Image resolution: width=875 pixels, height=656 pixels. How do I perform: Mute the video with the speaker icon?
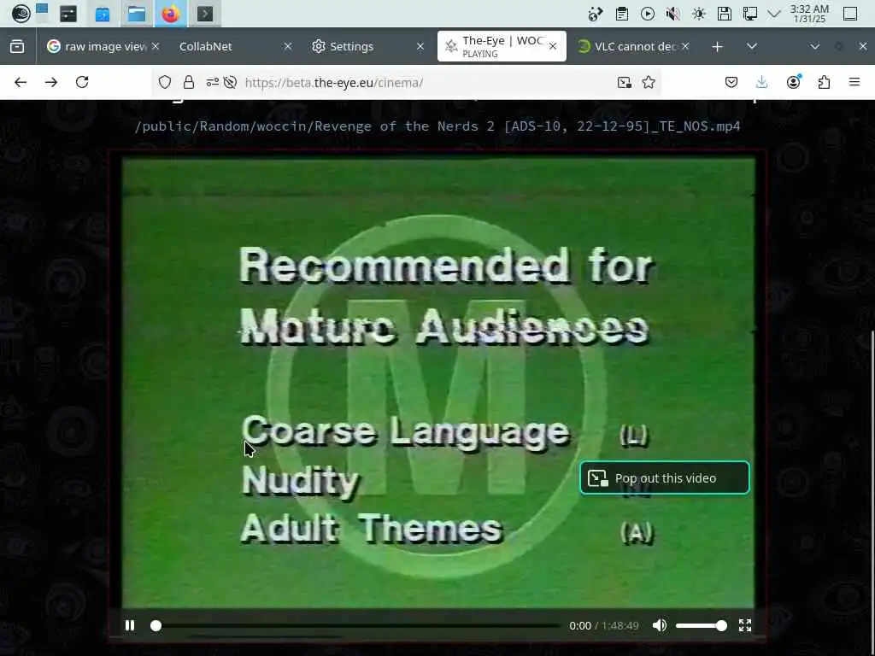tap(660, 625)
